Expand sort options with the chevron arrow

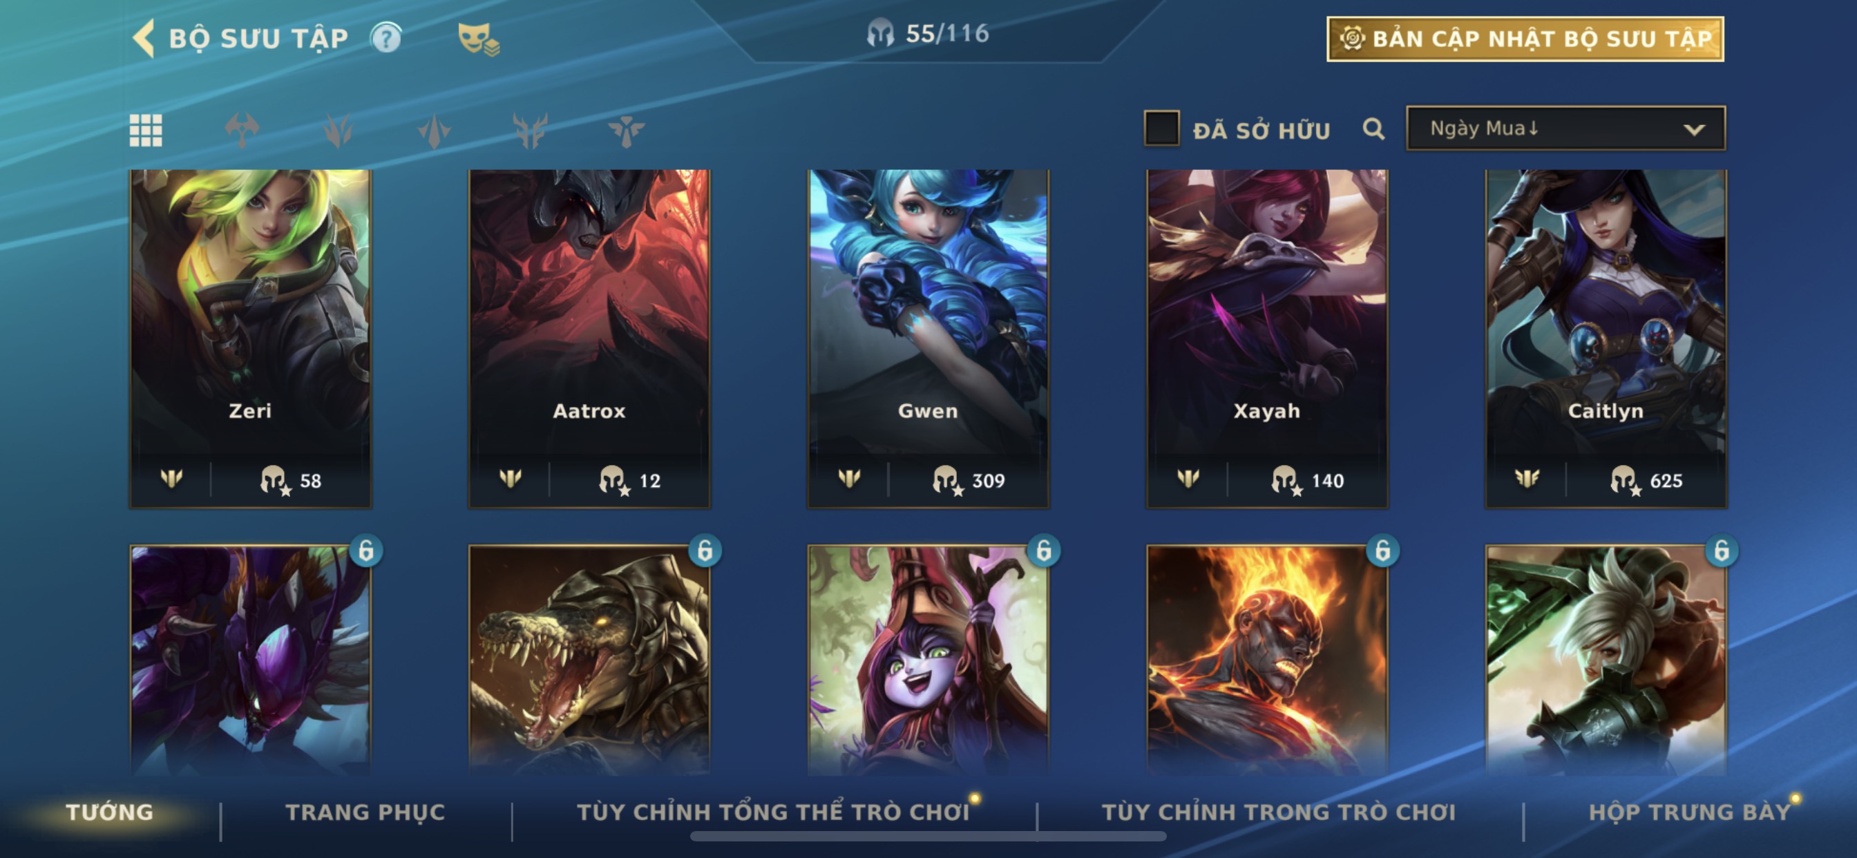tap(1694, 130)
